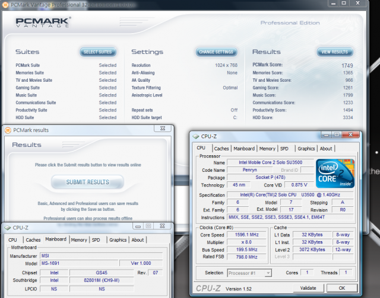Image resolution: width=380 pixels, height=298 pixels.
Task: Click the Change Settings button
Action: (216, 52)
